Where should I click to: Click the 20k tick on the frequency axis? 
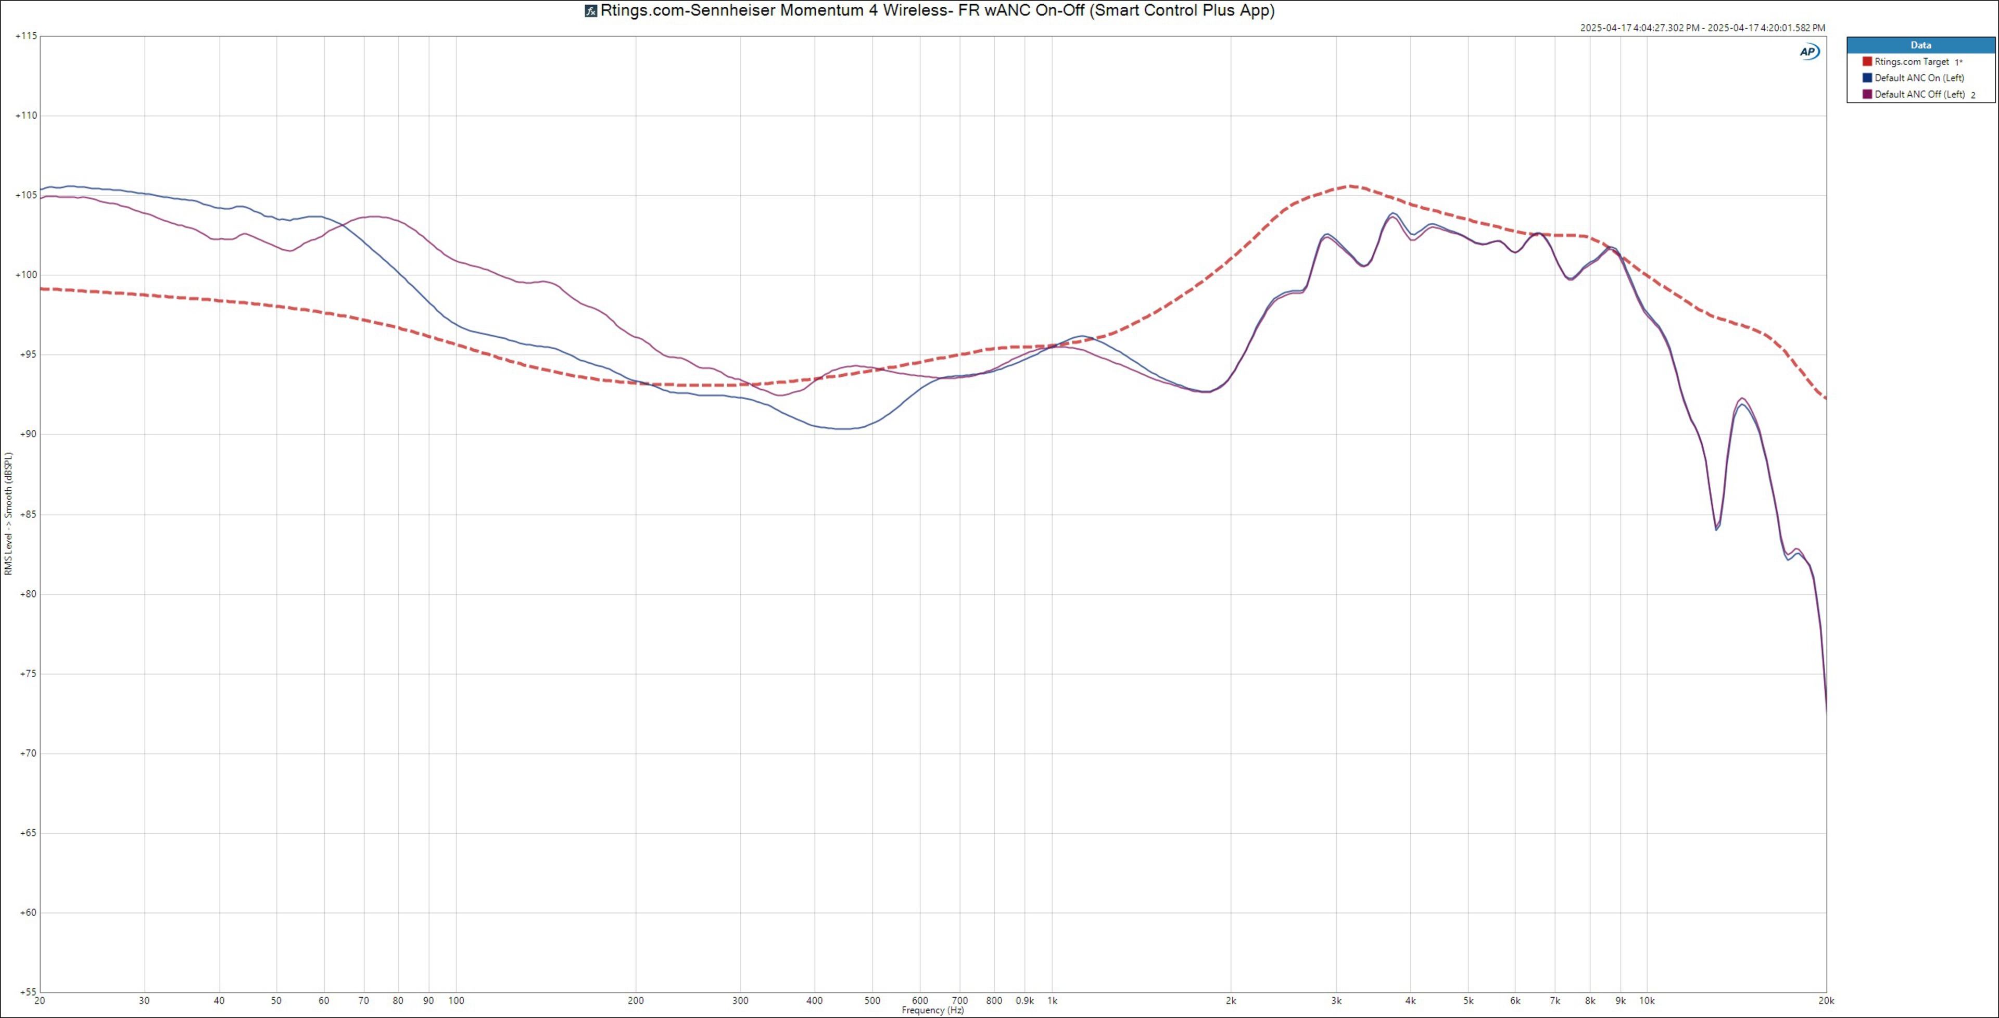click(1826, 1001)
